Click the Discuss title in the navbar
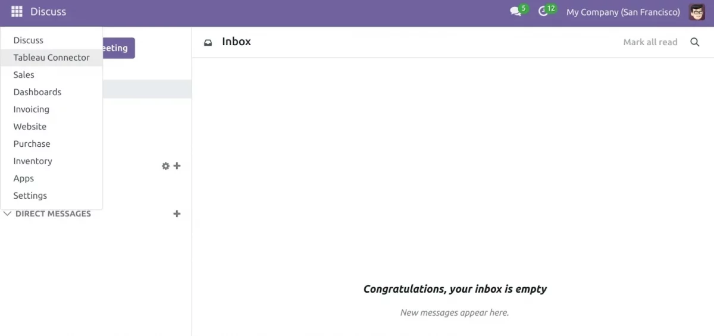 [x=48, y=12]
